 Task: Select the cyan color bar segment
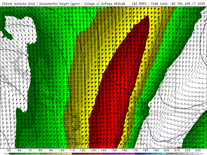tap(164, 153)
